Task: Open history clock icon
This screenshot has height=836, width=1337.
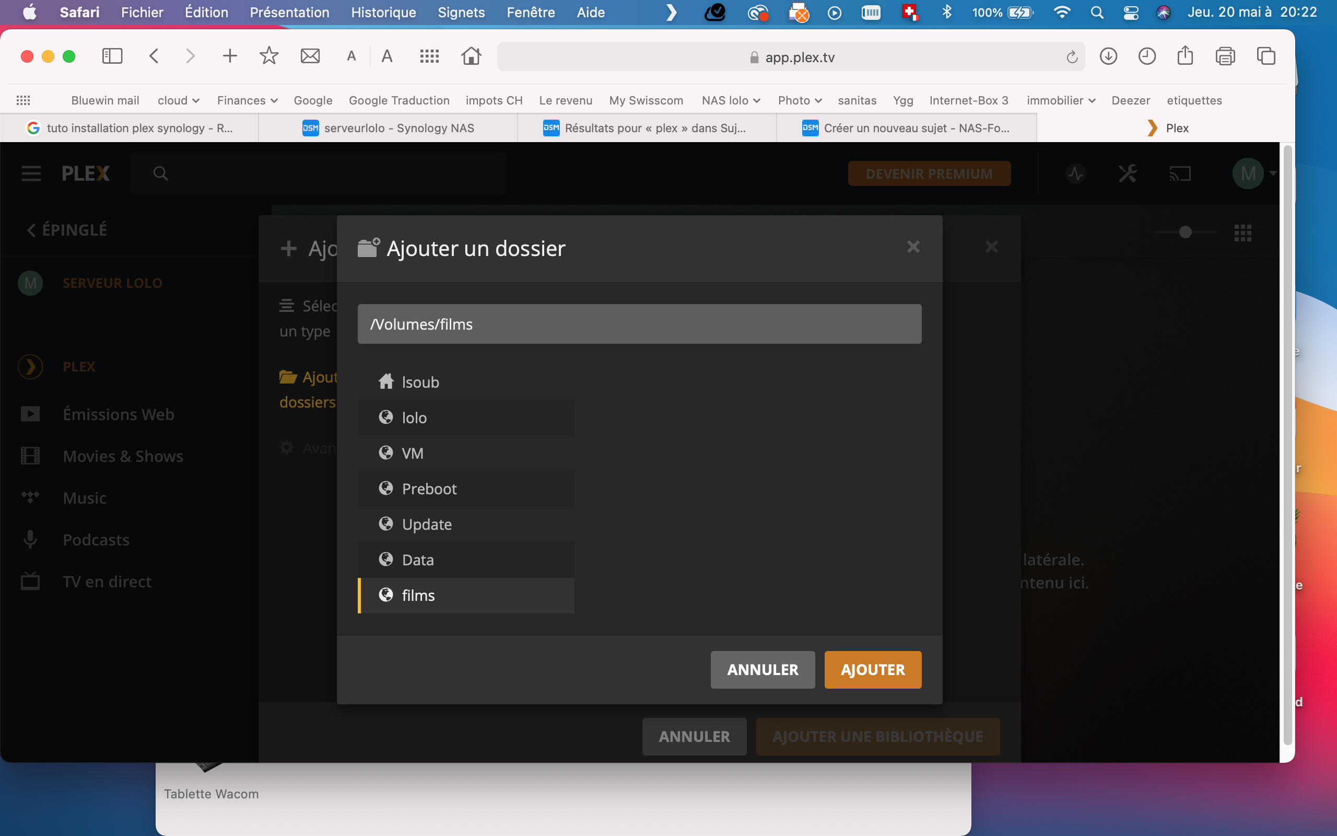Action: pos(1147,56)
